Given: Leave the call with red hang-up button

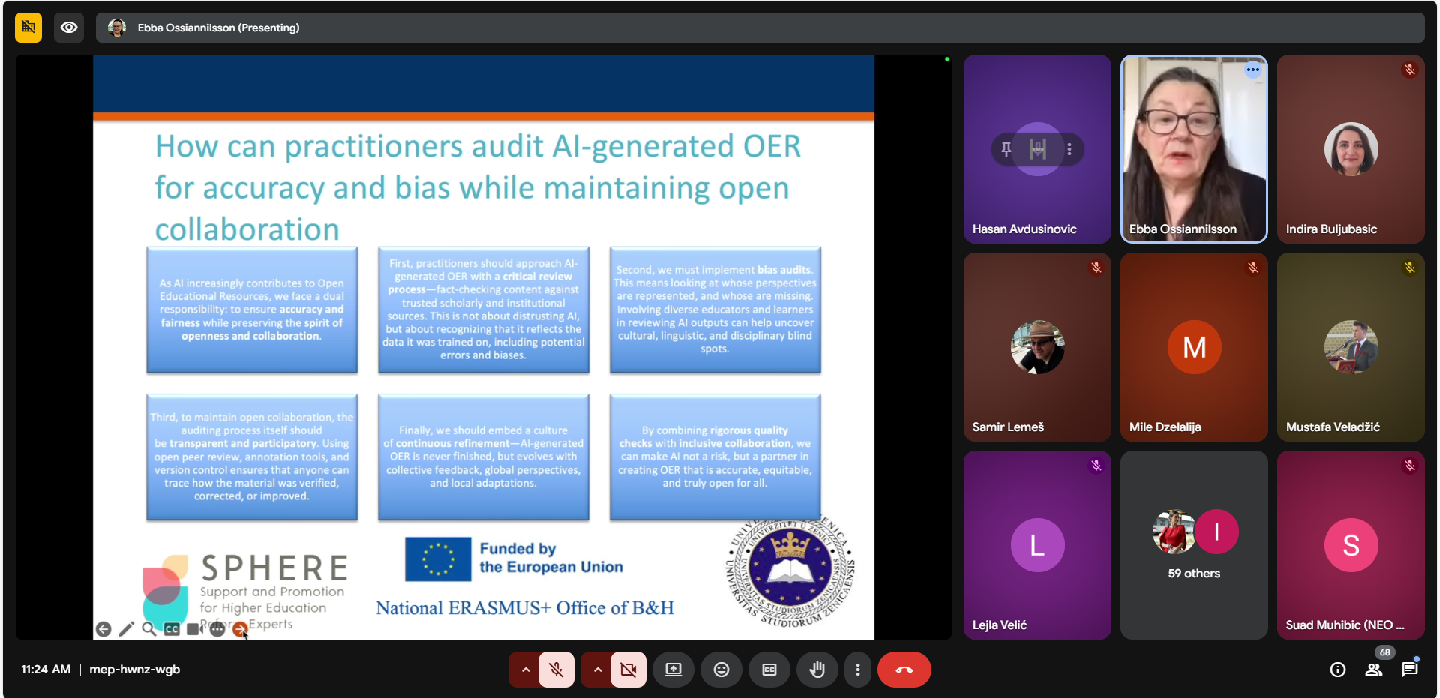Looking at the screenshot, I should [x=904, y=670].
